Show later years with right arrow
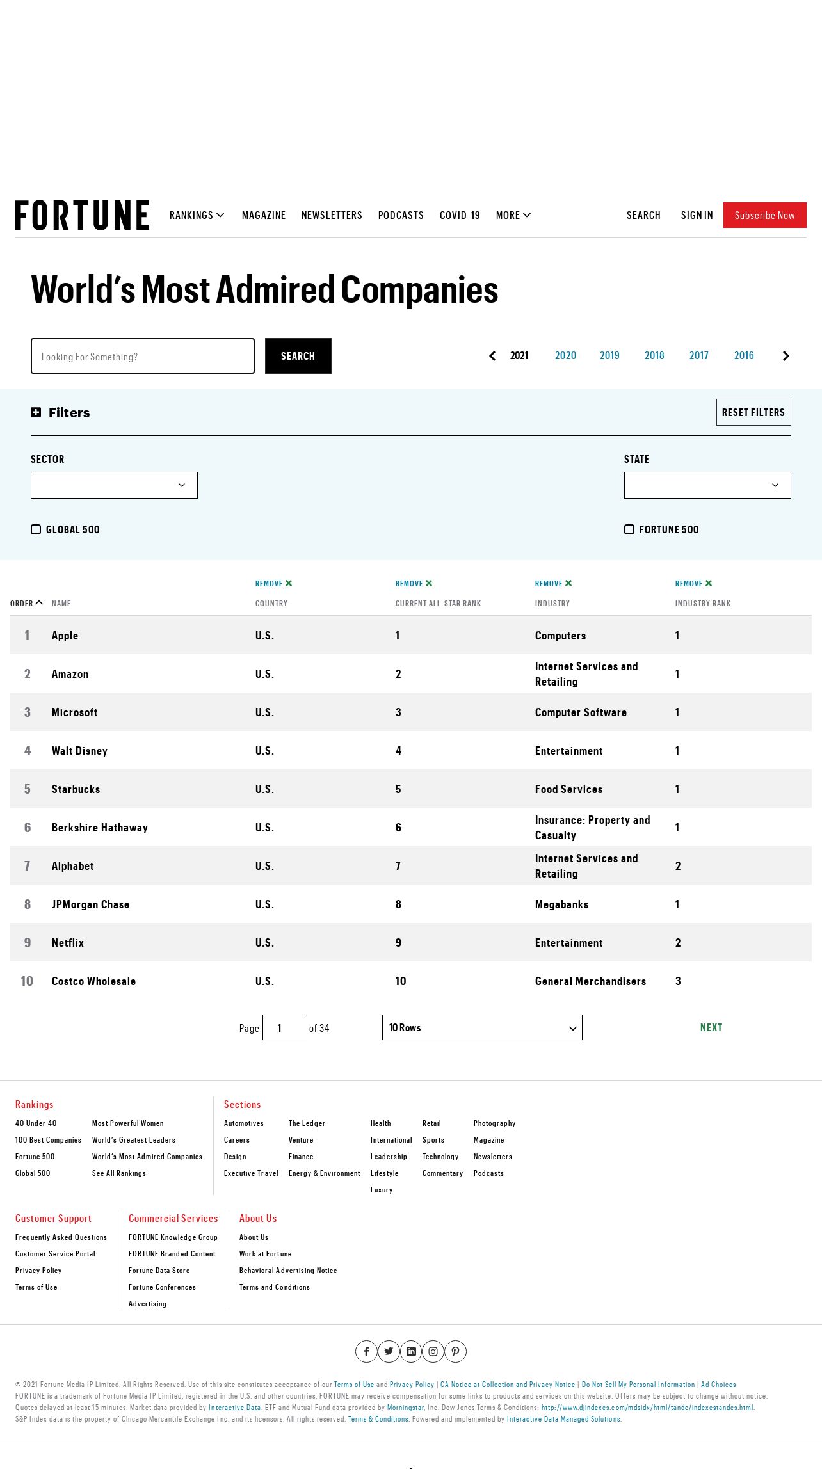Viewport: 822px width, 1469px height. click(786, 356)
